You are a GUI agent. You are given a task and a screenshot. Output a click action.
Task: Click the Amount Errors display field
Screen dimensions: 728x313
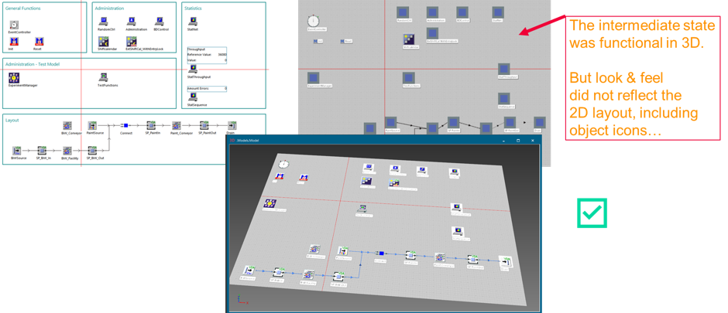(x=207, y=88)
